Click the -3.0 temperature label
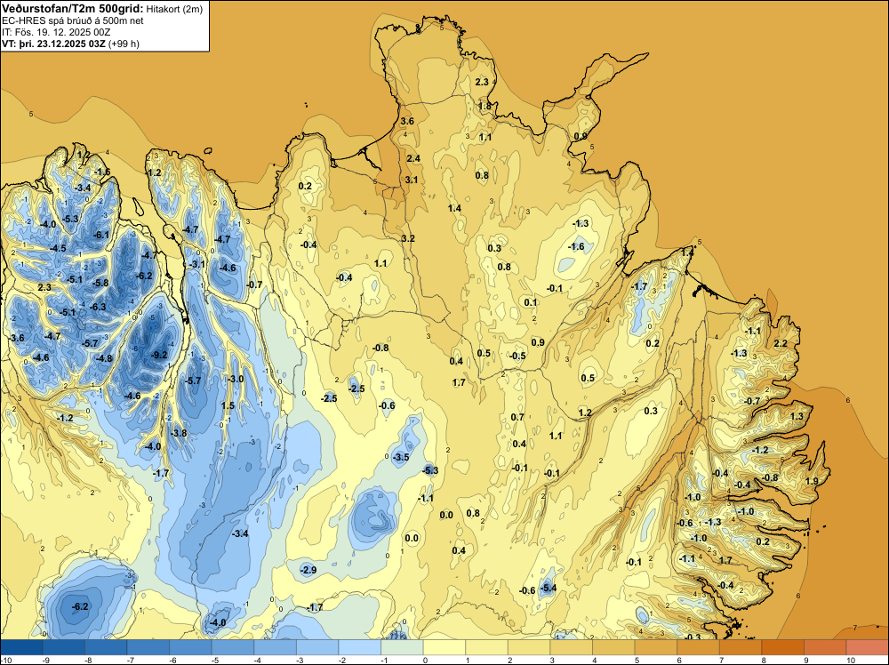The width and height of the screenshot is (889, 665). [236, 379]
